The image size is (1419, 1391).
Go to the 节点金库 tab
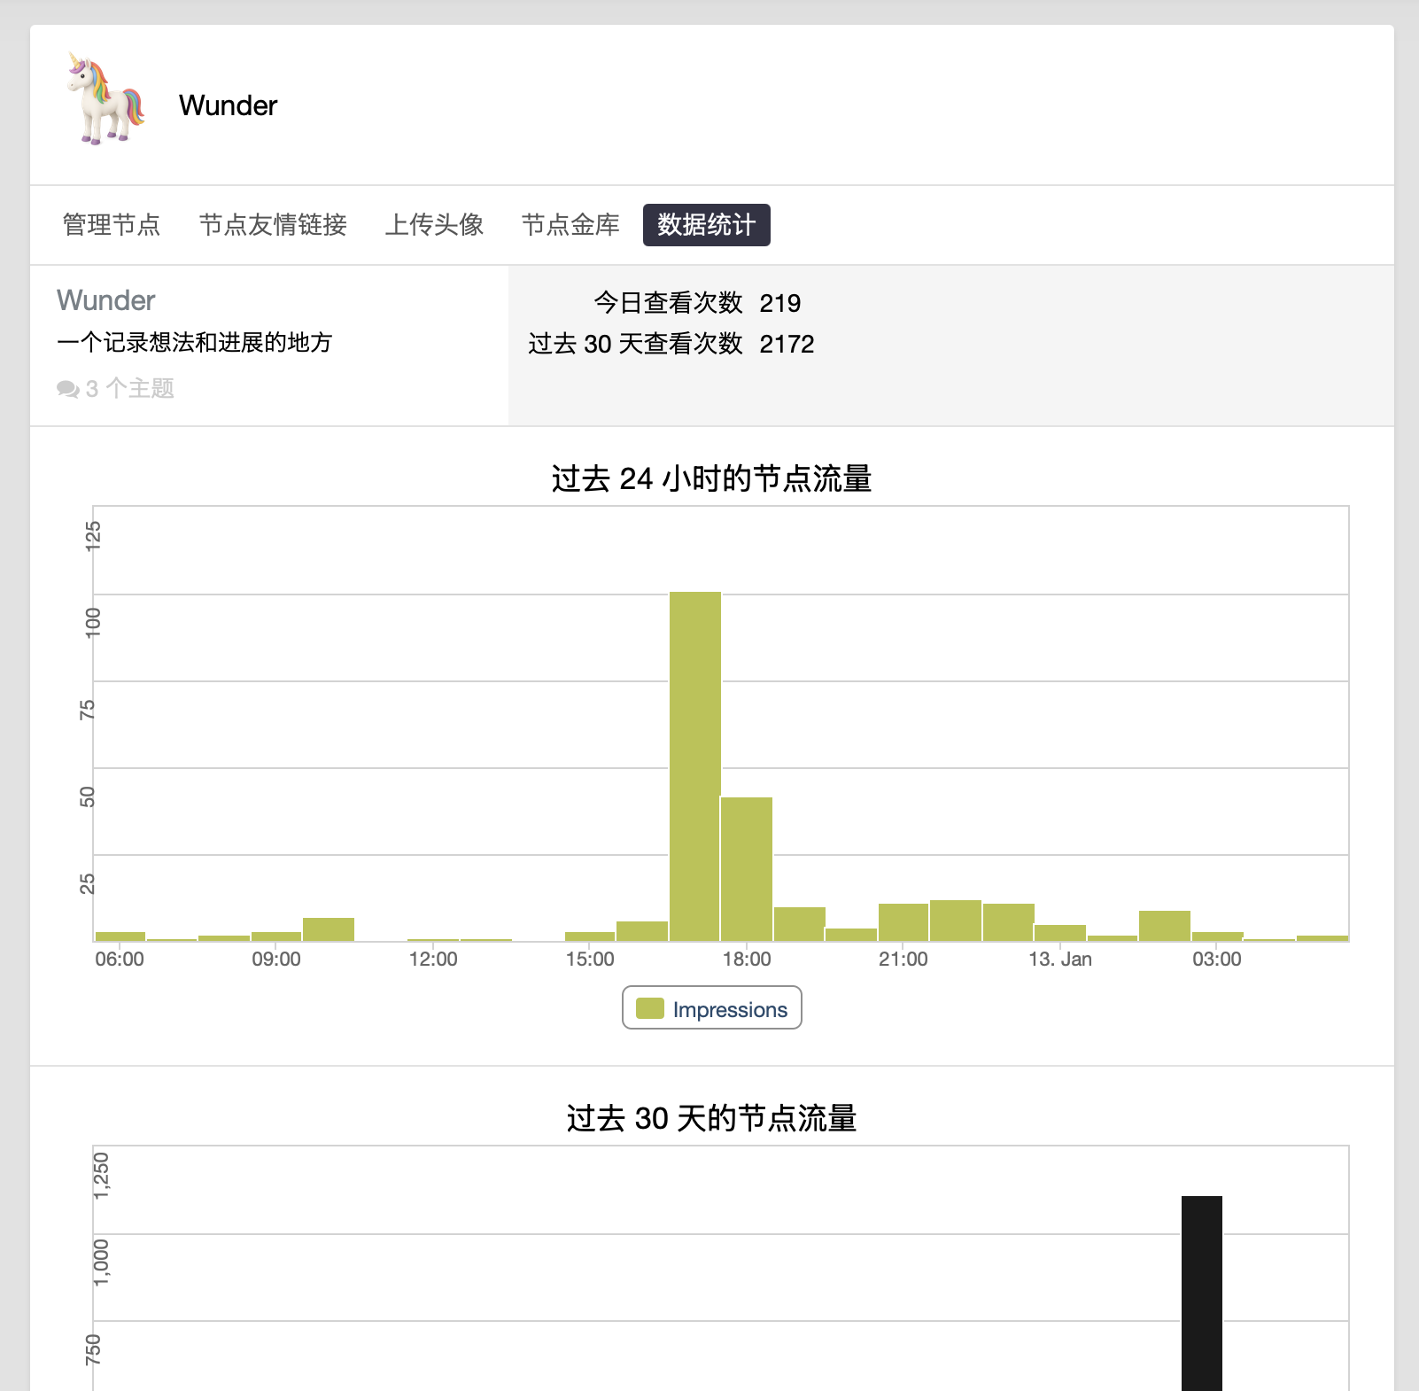point(570,225)
